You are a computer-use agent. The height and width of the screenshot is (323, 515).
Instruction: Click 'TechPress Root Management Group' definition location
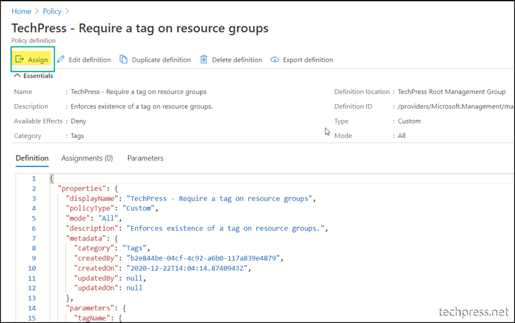[x=452, y=92]
